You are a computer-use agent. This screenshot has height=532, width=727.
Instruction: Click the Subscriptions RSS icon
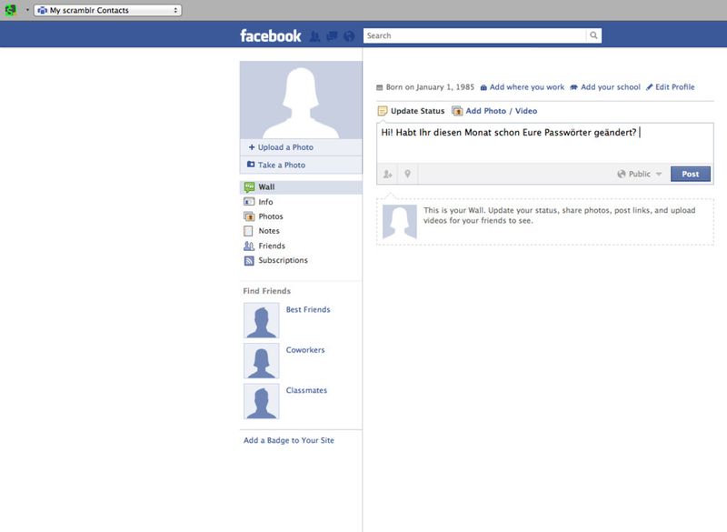click(x=249, y=261)
